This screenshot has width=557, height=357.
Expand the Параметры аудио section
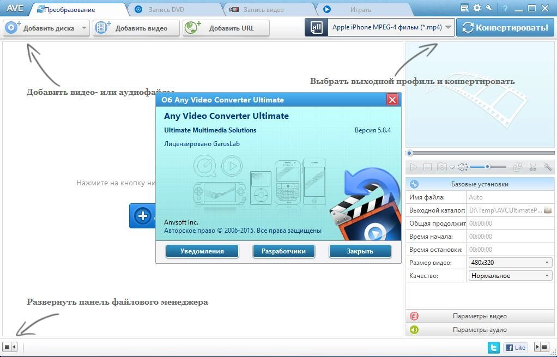480,330
